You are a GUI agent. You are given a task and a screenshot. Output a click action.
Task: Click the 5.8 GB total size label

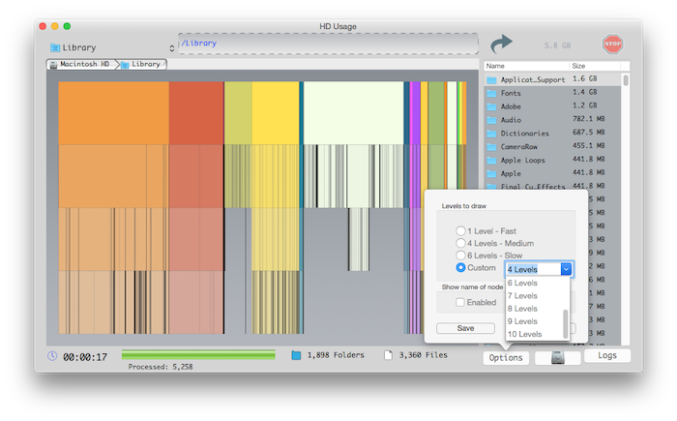tap(557, 45)
